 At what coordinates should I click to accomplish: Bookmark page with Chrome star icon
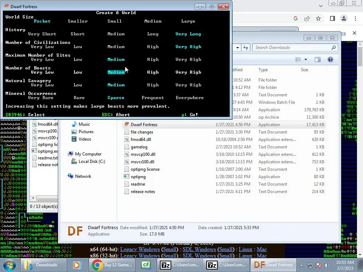click(318, 18)
